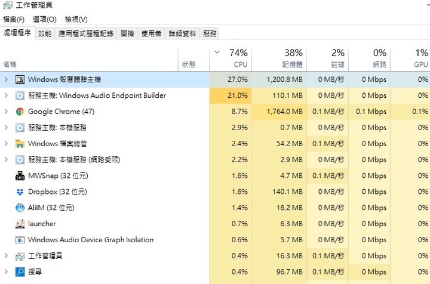Switch to the 效能 tab
Screen dimensions: 430x284
[45, 33]
